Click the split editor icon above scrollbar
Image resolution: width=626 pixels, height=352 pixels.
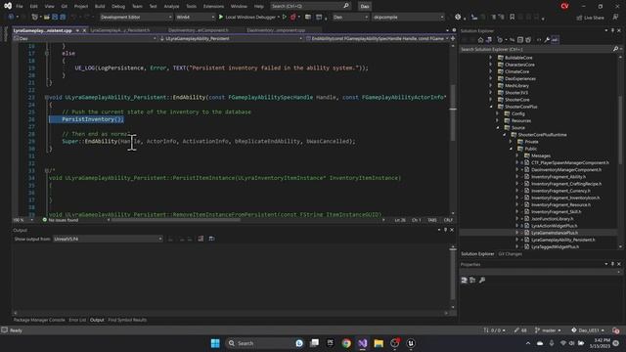453,39
